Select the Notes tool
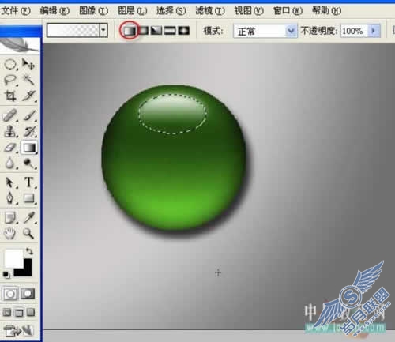Image resolution: width=395 pixels, height=342 pixels. pyautogui.click(x=10, y=218)
